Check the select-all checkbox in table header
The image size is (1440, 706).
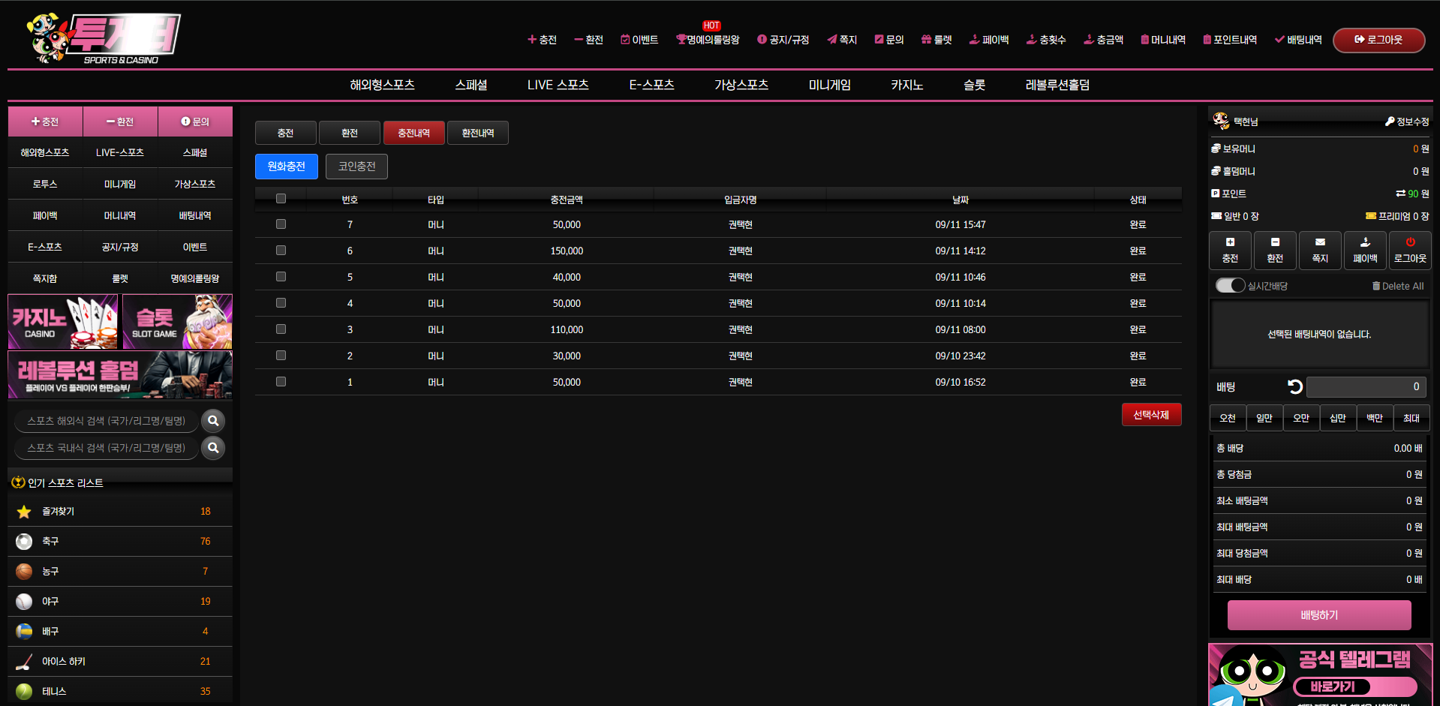point(281,199)
